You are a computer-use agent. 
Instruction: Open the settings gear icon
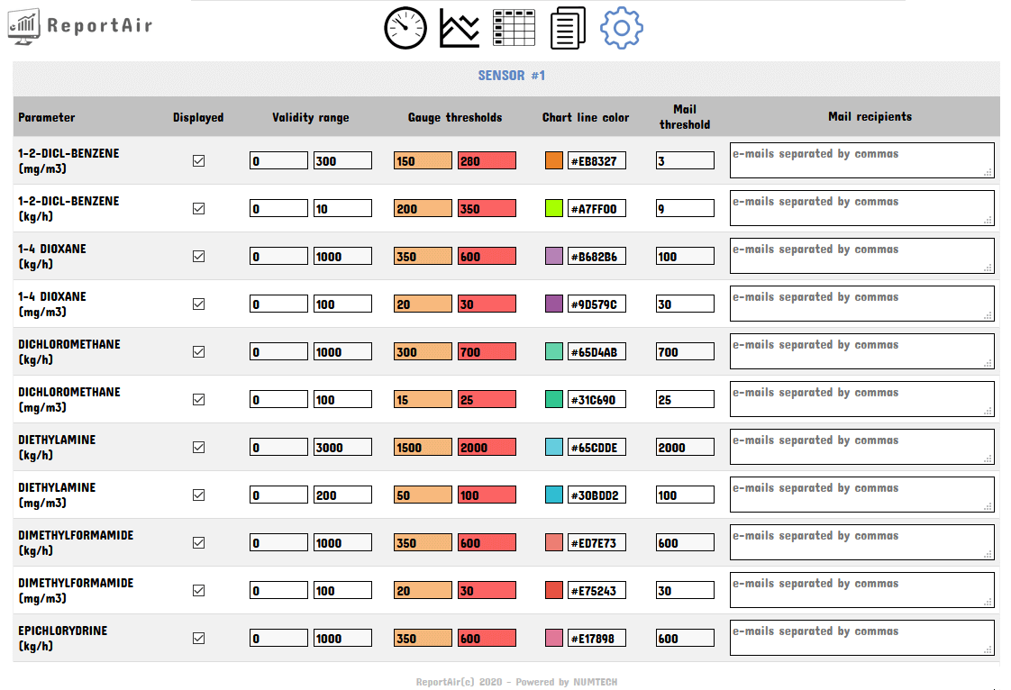(x=622, y=28)
